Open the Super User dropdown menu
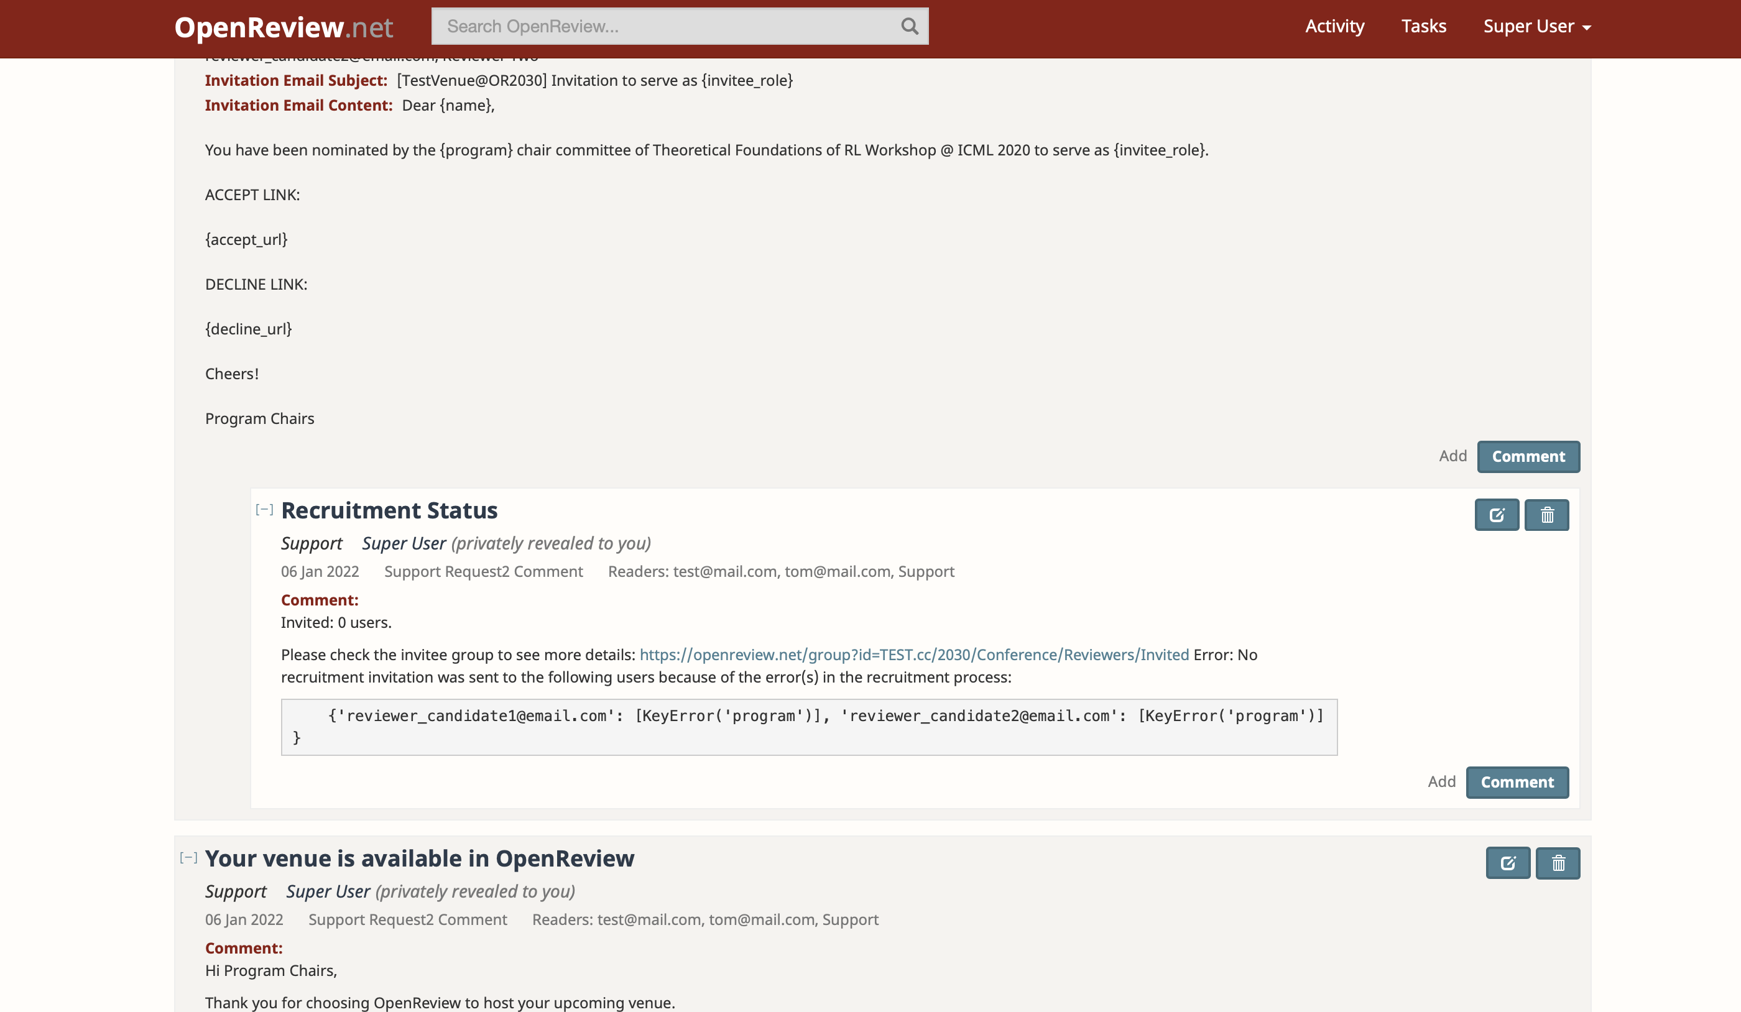Image resolution: width=1741 pixels, height=1012 pixels. click(x=1536, y=26)
